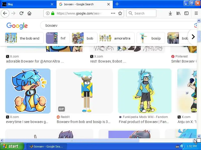The width and height of the screenshot is (201, 150).
Task: Open the library icon in toolbar
Action: pyautogui.click(x=178, y=13)
